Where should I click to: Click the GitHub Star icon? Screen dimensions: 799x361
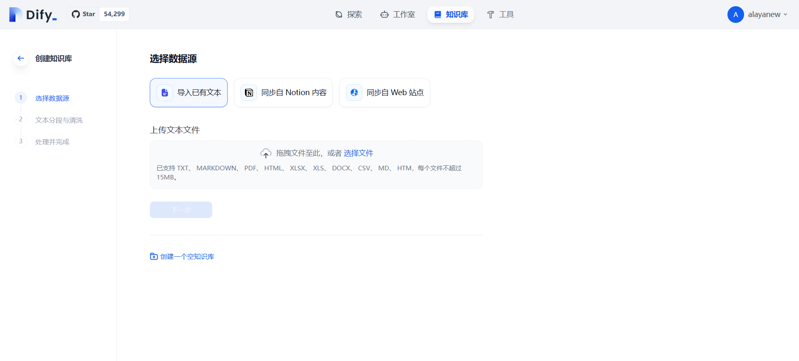[76, 14]
